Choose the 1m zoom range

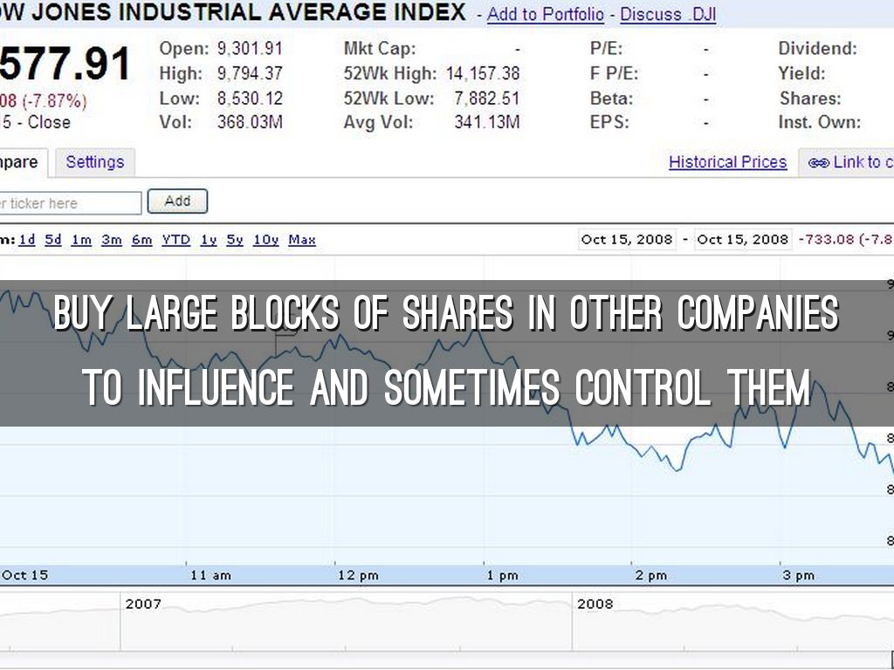81,240
